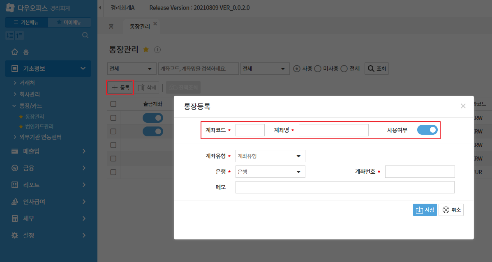Click the 취소 button
The height and width of the screenshot is (262, 492).
pyautogui.click(x=451, y=210)
